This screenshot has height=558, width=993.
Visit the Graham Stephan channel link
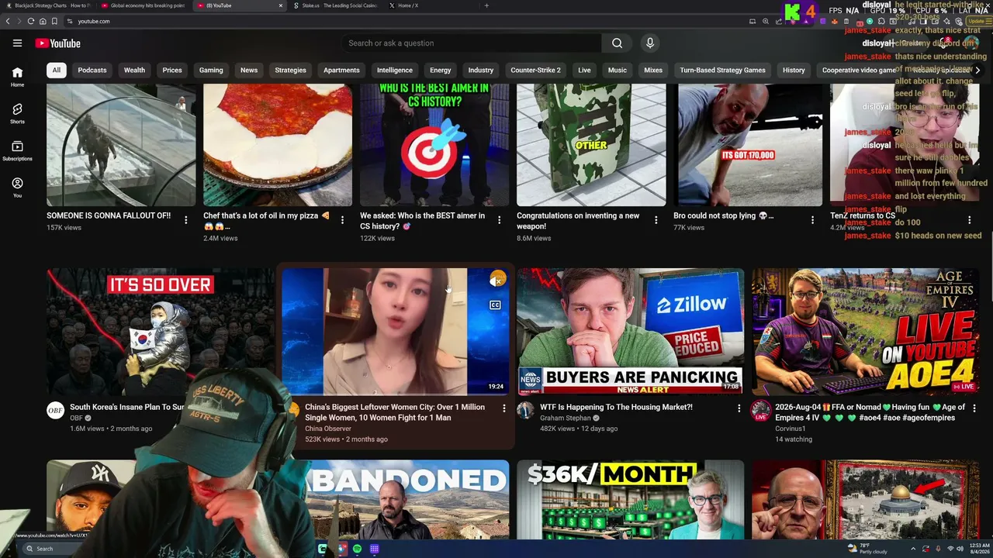(566, 418)
